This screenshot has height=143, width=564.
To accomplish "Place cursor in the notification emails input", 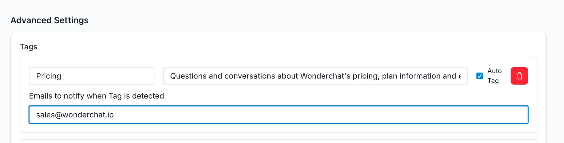I will [278, 115].
